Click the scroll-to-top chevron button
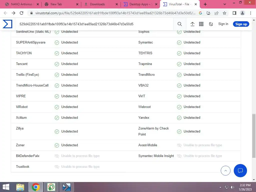This screenshot has width=256, height=192. (225, 170)
